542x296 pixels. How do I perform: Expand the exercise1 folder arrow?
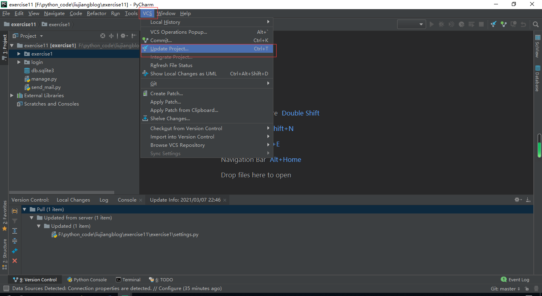[19, 54]
